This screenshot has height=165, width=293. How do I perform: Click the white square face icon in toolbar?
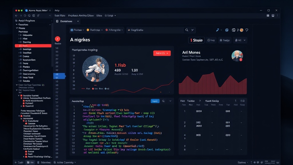point(233,30)
